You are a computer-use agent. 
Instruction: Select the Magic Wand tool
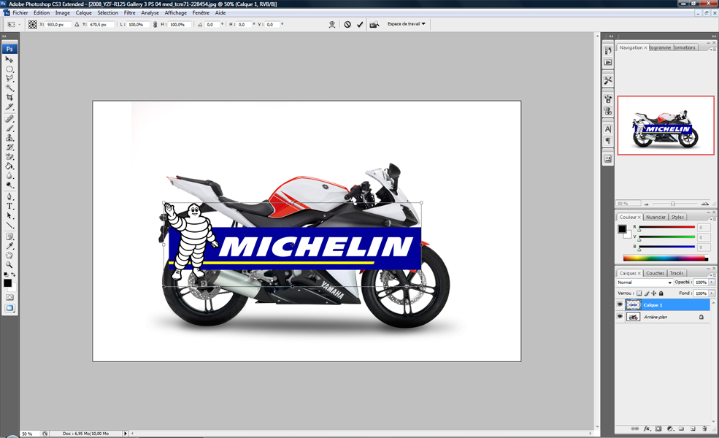[9, 88]
